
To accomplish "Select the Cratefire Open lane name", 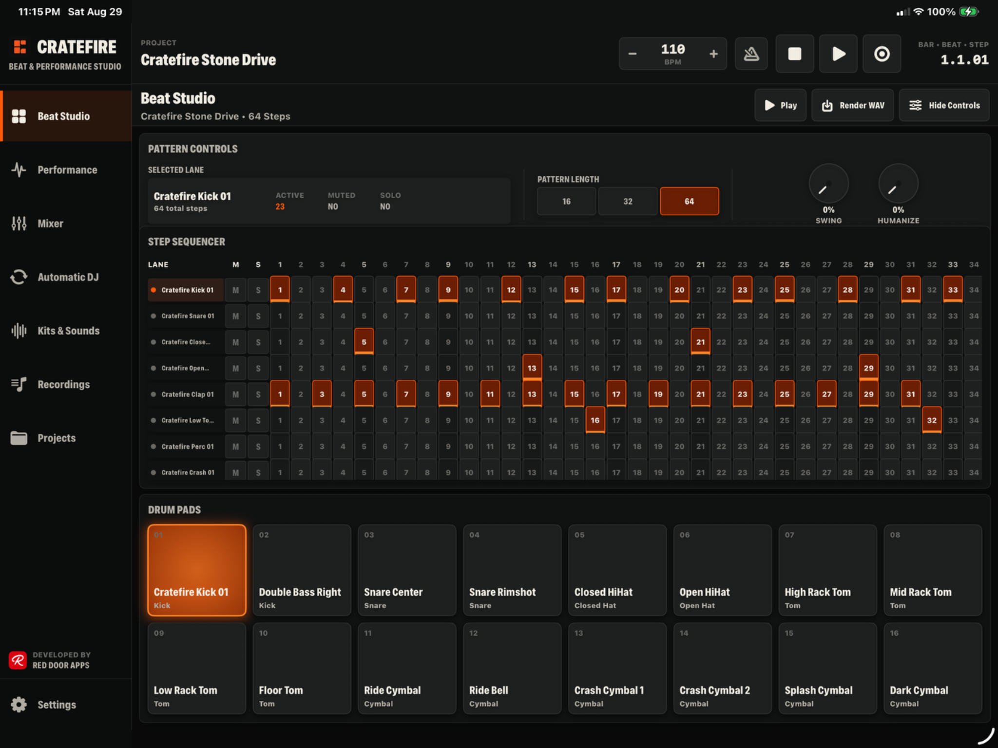I will (185, 368).
